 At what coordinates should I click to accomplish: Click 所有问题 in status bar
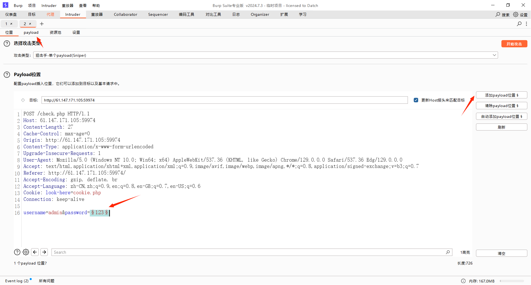point(46,281)
